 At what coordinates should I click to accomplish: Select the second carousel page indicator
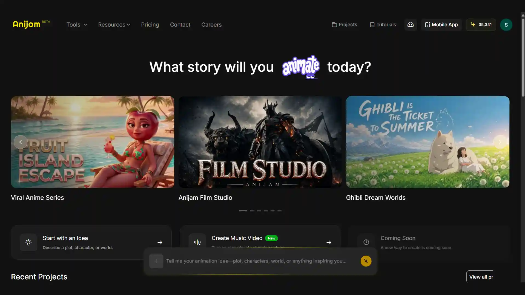(x=252, y=210)
